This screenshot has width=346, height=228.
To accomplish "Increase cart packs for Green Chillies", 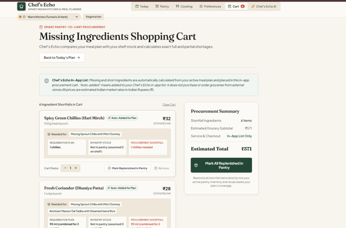I will pyautogui.click(x=76, y=168).
